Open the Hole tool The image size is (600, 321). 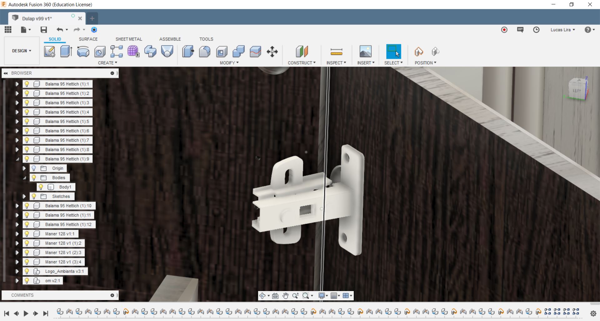tap(100, 51)
